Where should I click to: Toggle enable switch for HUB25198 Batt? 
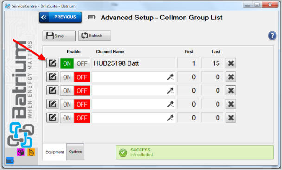75,63
